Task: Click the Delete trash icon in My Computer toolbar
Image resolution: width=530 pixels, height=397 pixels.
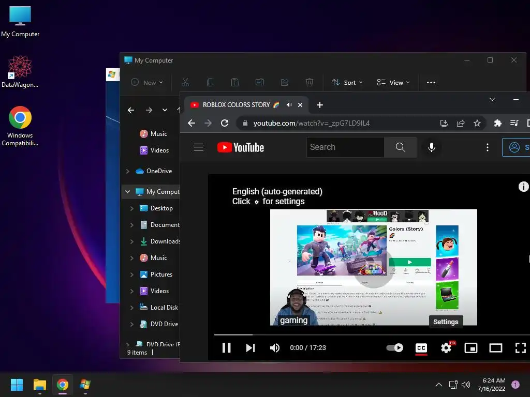Action: tap(310, 82)
